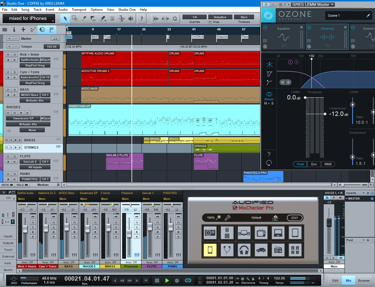The width and height of the screenshot is (375, 287).
Task: Toggle the loop button in transport
Action: 188,281
